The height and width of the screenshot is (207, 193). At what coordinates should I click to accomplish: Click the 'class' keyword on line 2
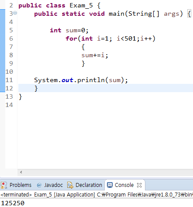tap(55, 6)
